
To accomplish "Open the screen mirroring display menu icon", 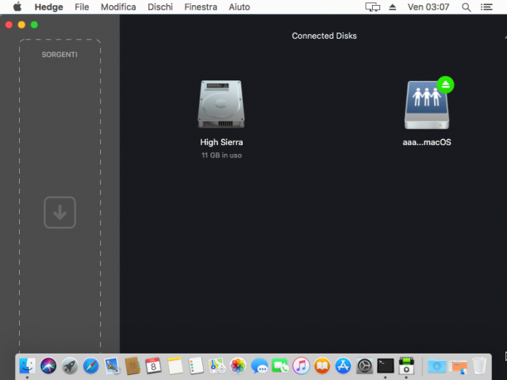I will pos(373,7).
